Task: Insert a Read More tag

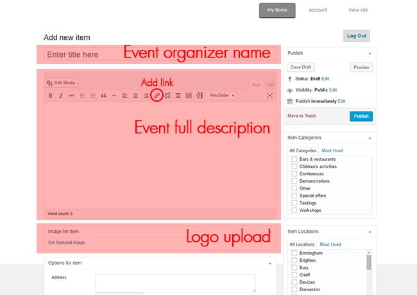Action: click(178, 95)
